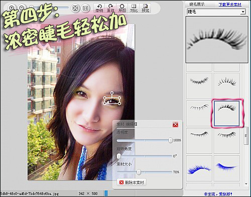The width and height of the screenshot is (251, 197).
Task: Select the curved blue eyelash thumbnail
Action: point(199,168)
